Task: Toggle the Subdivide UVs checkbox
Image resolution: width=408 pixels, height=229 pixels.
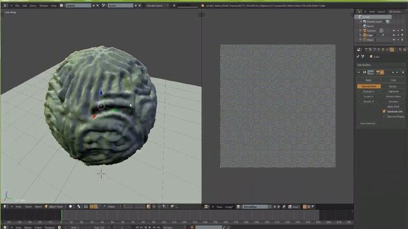Action: (384, 112)
